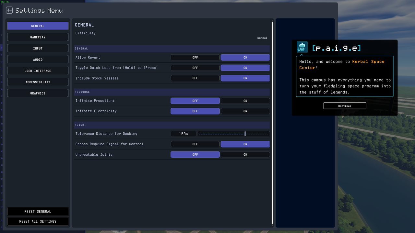The image size is (415, 233).
Task: Select ON for Probes Require Signal
Action: [245, 144]
